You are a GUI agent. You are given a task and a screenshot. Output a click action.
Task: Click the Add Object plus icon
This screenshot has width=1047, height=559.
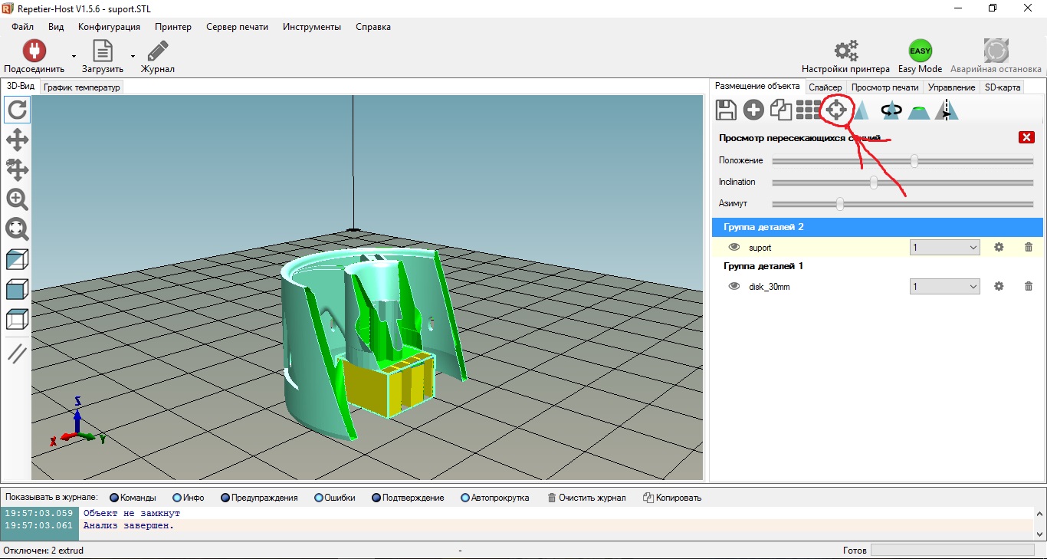click(x=753, y=110)
